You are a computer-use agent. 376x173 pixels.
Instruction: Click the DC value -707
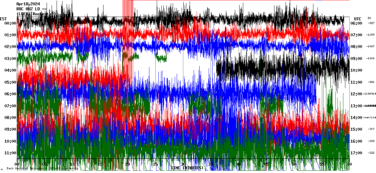point(371,129)
